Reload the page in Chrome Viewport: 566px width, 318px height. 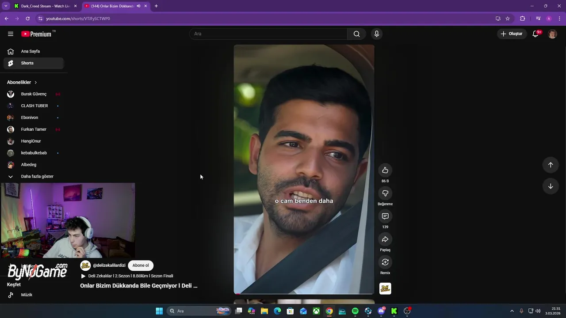tap(27, 19)
